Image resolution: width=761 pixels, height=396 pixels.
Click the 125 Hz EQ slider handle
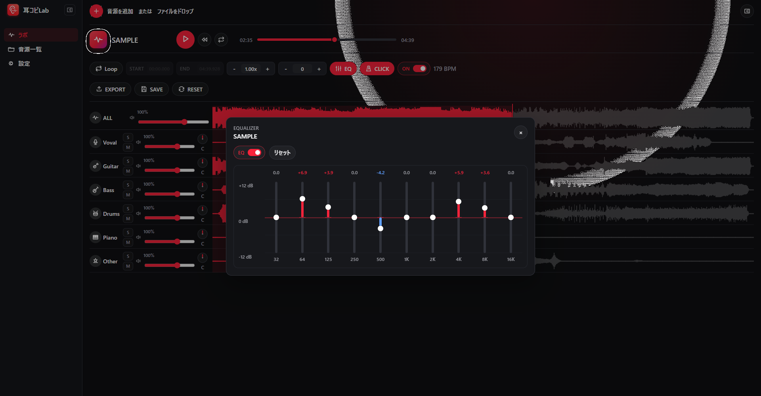[x=328, y=207]
